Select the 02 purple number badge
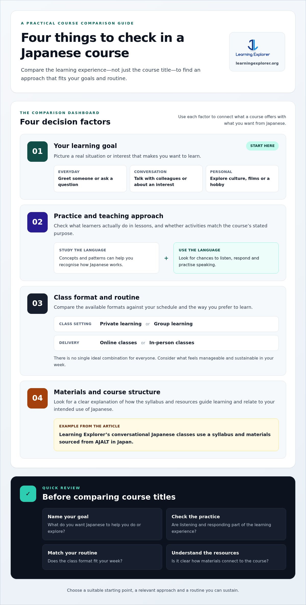 tap(37, 222)
